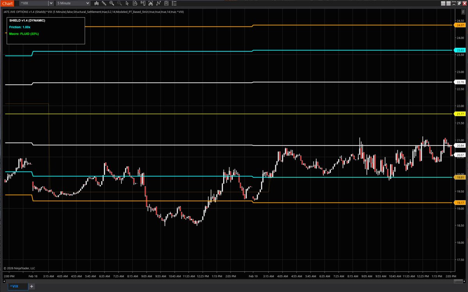Click the 19.17 orange price marker

coord(459,203)
